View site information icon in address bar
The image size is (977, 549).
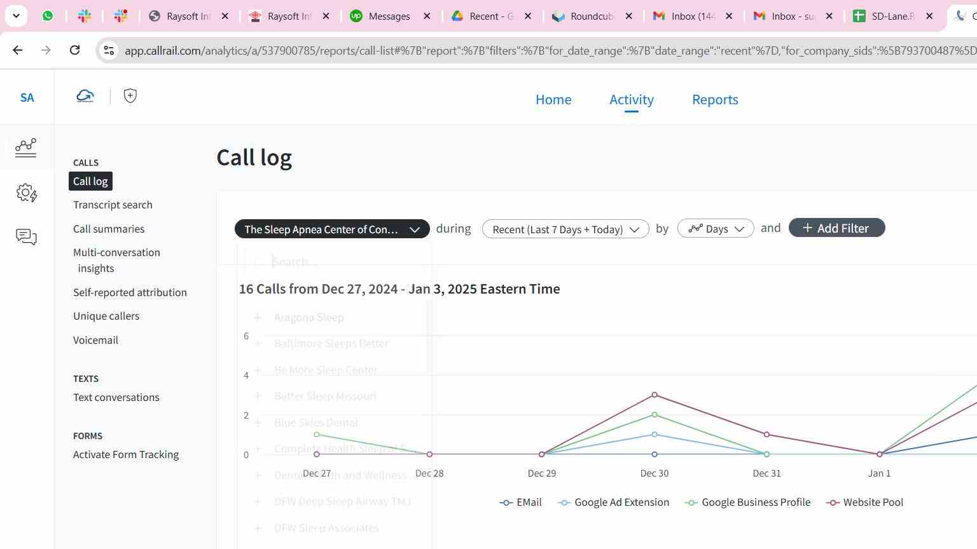[x=109, y=50]
